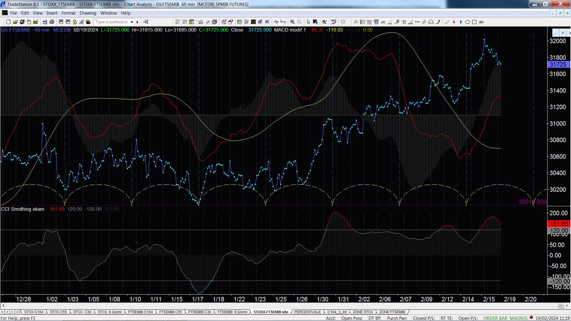Click the colored cubes toolbar icon
The width and height of the screenshot is (571, 321).
[88, 22]
